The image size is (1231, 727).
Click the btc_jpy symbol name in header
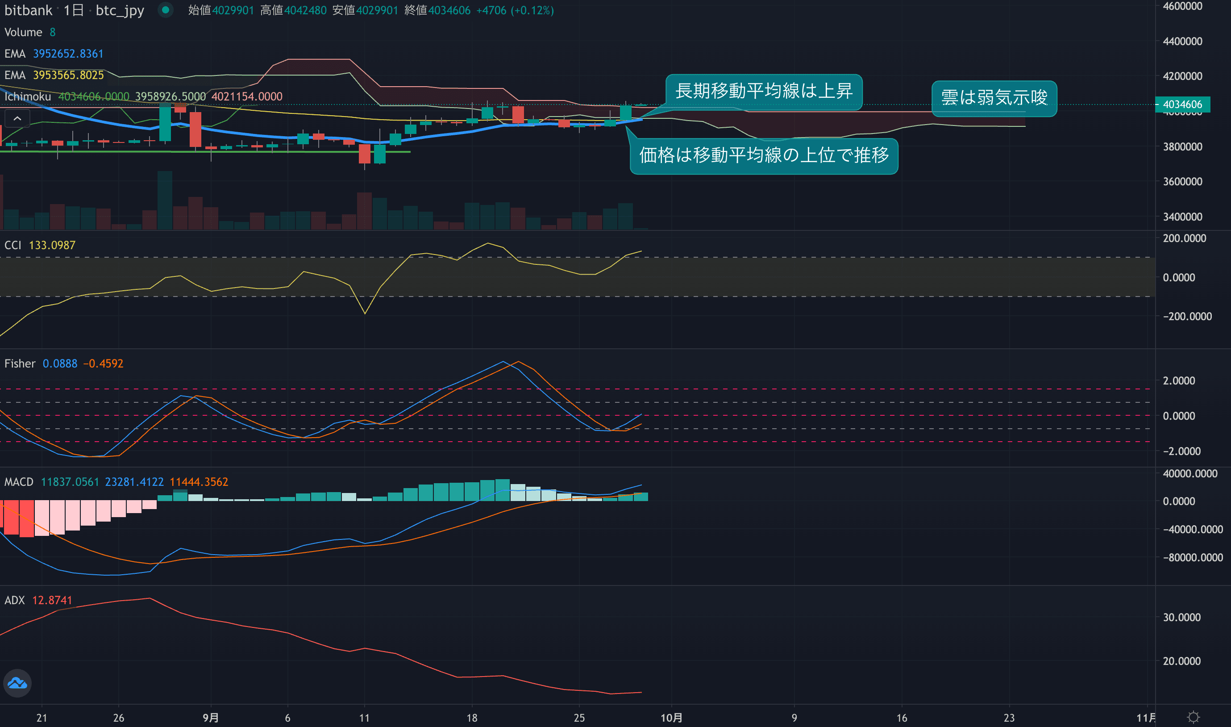click(x=120, y=10)
